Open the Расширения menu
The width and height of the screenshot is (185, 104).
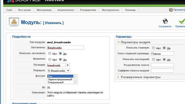88,10
